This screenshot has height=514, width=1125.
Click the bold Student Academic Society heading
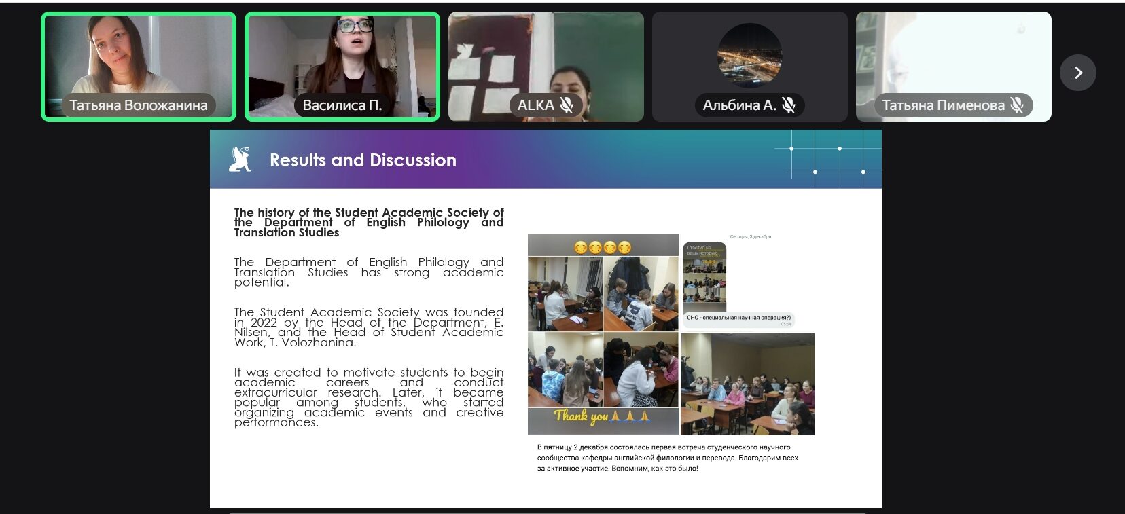point(369,222)
